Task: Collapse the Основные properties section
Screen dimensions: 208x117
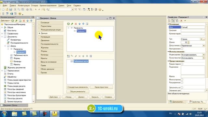Action: (x=168, y=24)
